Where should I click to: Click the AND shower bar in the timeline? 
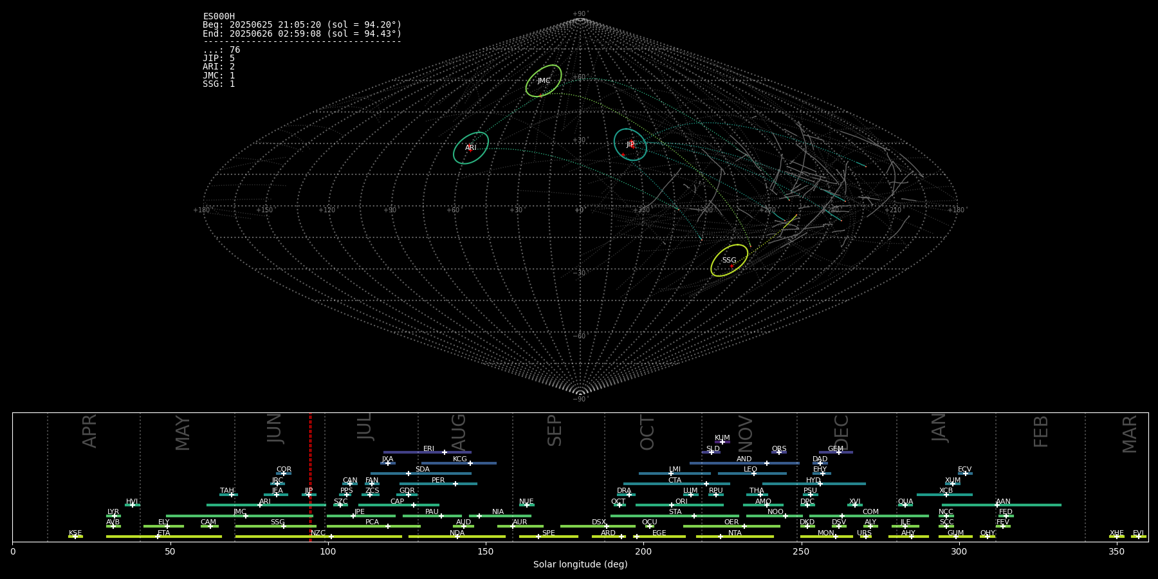(744, 463)
